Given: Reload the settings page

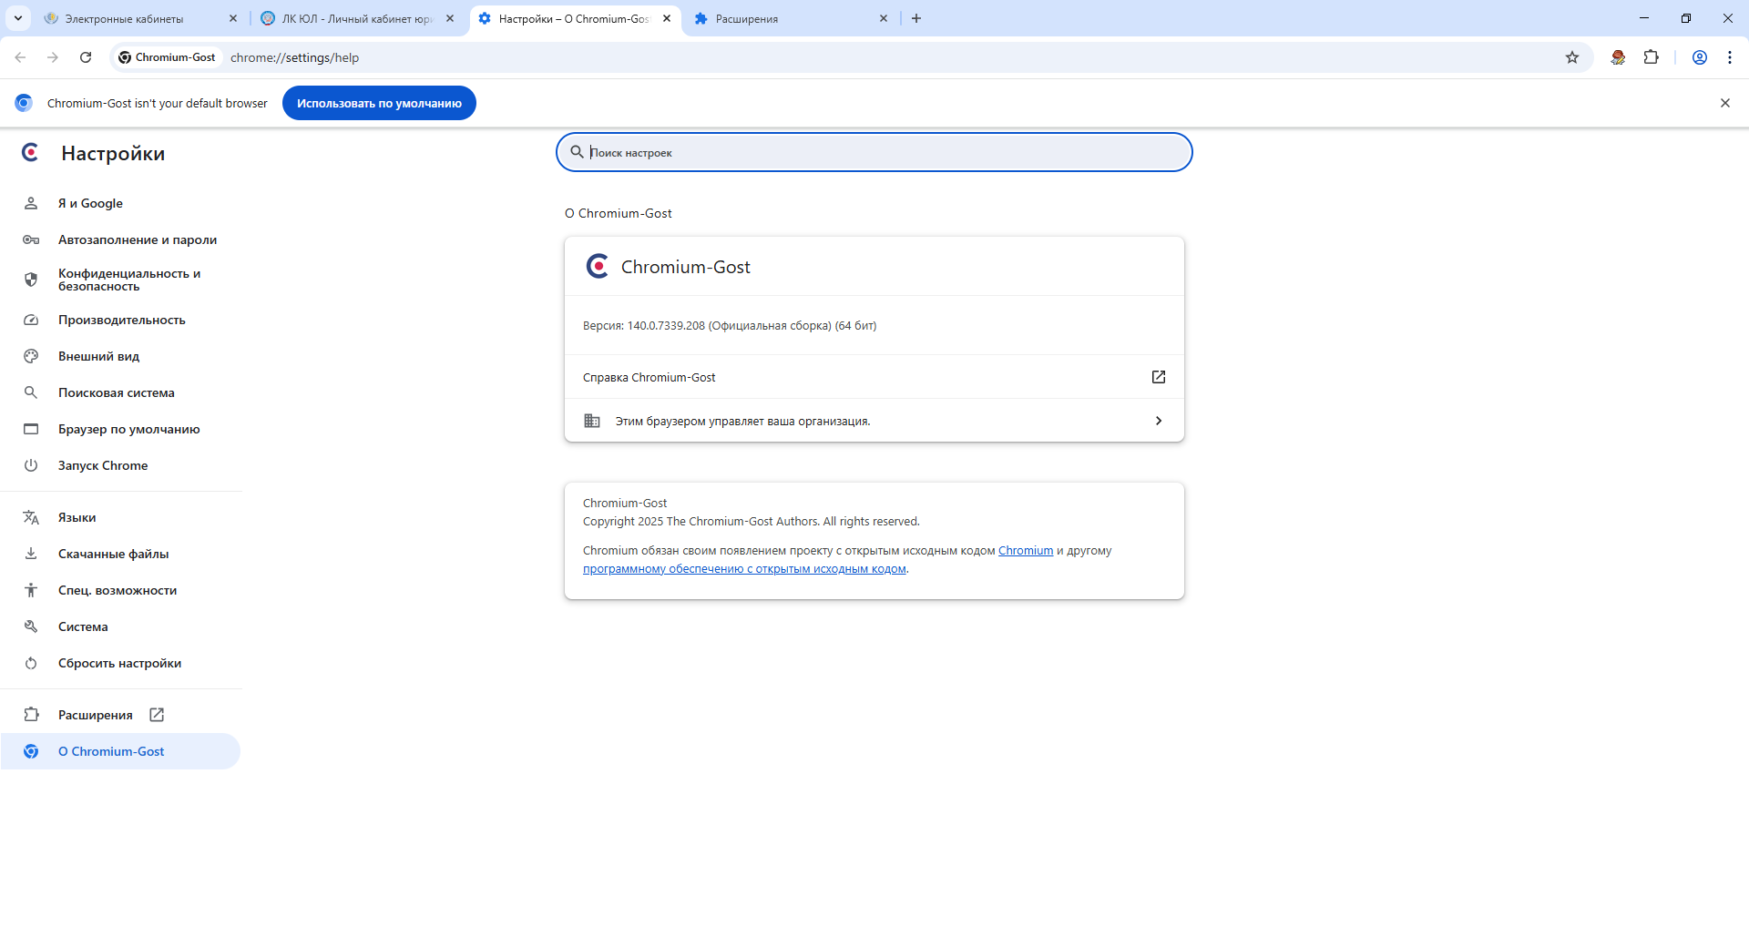Looking at the screenshot, I should pos(86,57).
